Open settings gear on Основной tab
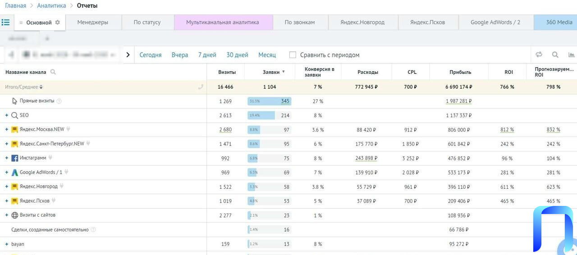 [x=57, y=23]
